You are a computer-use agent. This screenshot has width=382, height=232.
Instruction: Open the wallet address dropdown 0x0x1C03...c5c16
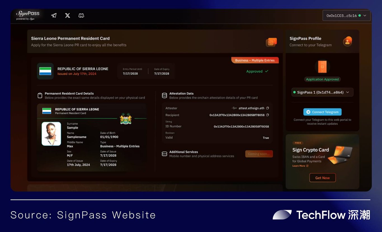pos(346,16)
